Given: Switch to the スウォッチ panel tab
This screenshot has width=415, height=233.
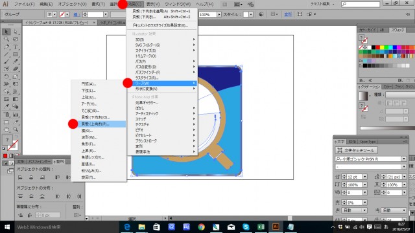Looking at the screenshot, I should click(397, 30).
